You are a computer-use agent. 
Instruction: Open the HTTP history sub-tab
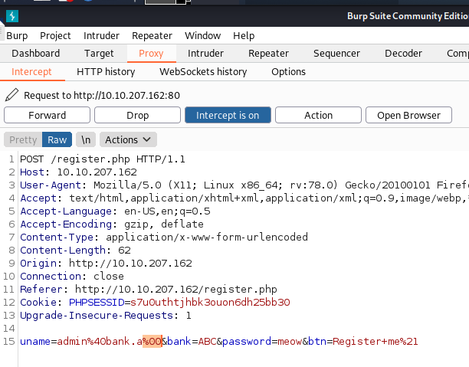(106, 71)
